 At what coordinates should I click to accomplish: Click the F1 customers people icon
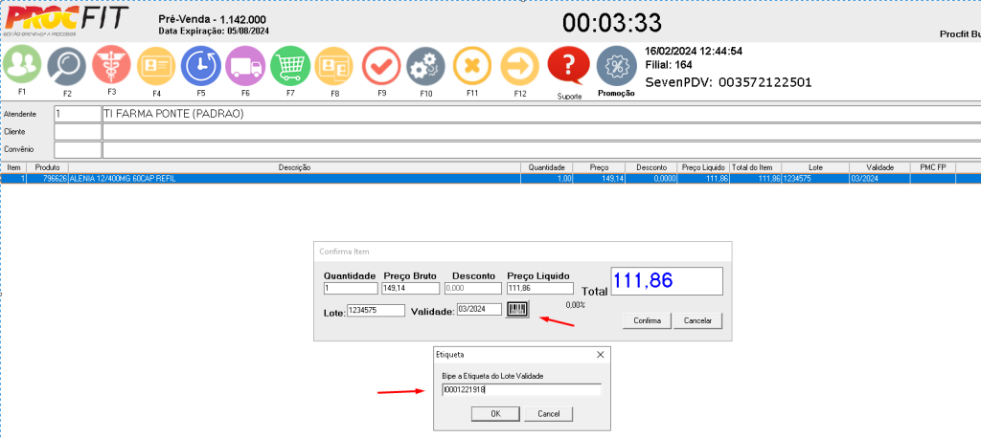coord(21,65)
